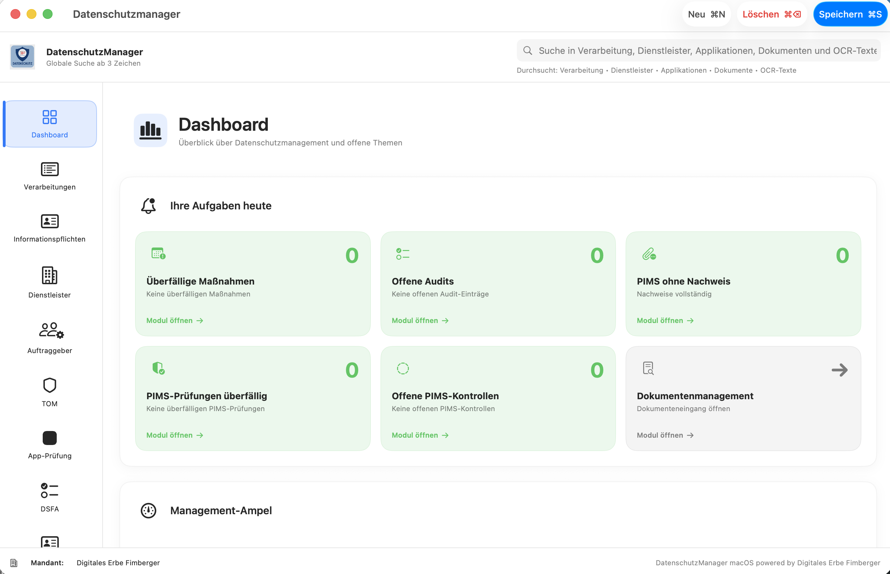
Task: Click the document search icon on Dokumentenmanagement
Action: (x=648, y=368)
